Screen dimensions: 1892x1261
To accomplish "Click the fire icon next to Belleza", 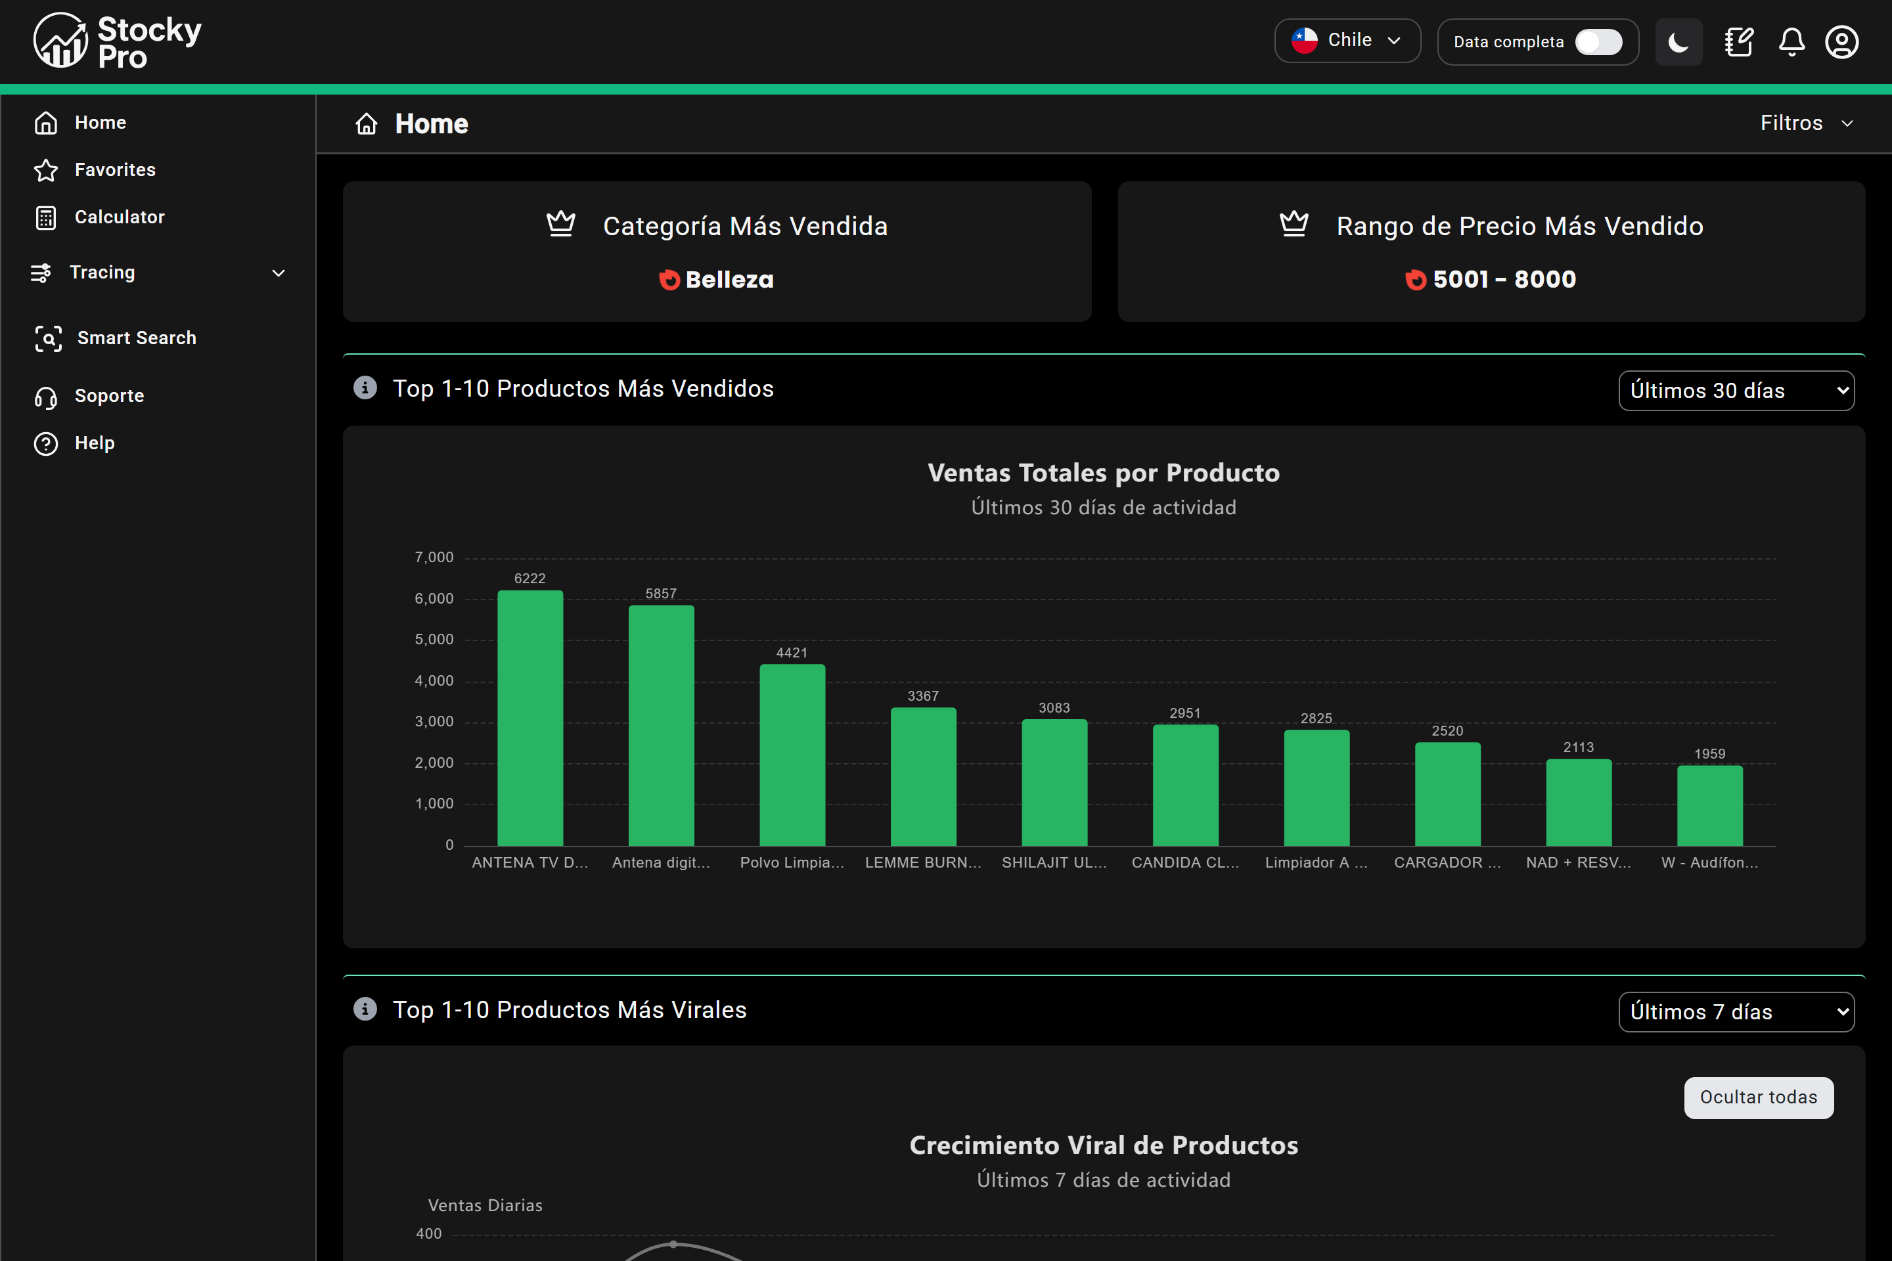I will pos(669,280).
